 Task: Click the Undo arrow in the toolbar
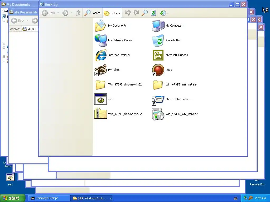128,13
